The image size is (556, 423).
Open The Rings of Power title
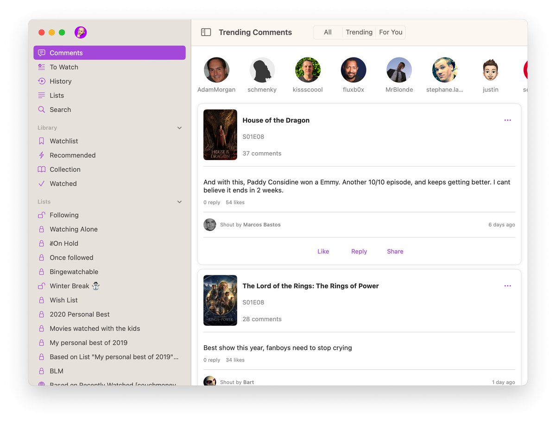pos(311,286)
